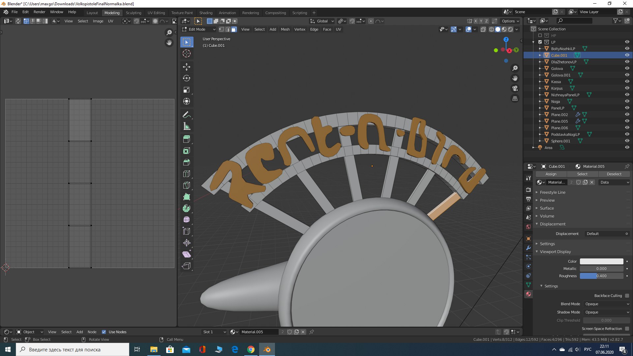Open the Mesh menu in viewport
The height and width of the screenshot is (356, 633).
pos(285,29)
